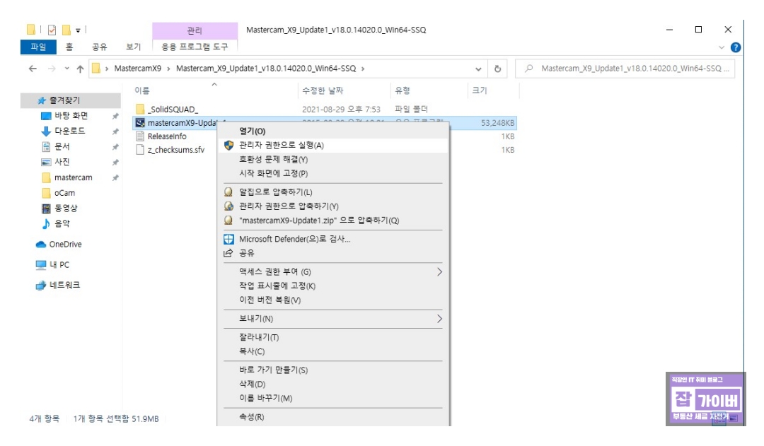Open the 응용 프로그램 도구 tab
764x446 pixels.
195,47
